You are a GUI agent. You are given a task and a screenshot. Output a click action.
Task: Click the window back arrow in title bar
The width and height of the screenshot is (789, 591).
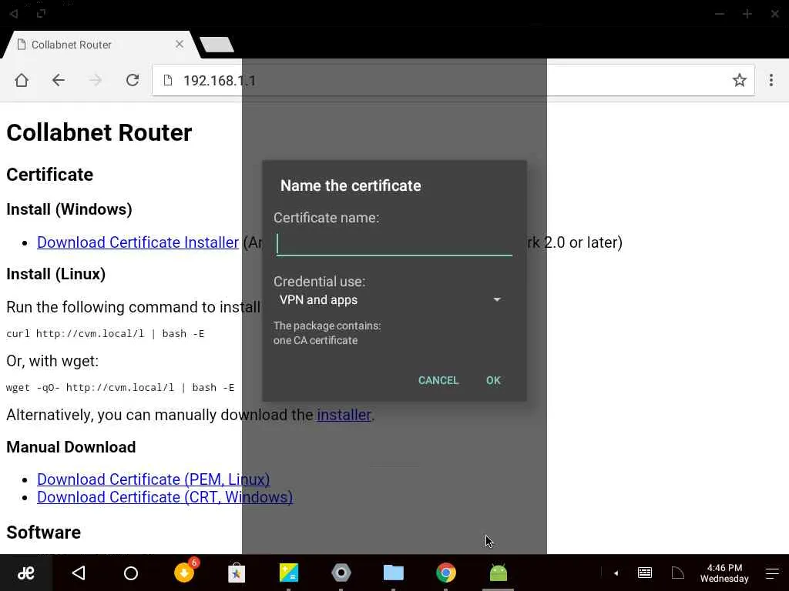14,14
